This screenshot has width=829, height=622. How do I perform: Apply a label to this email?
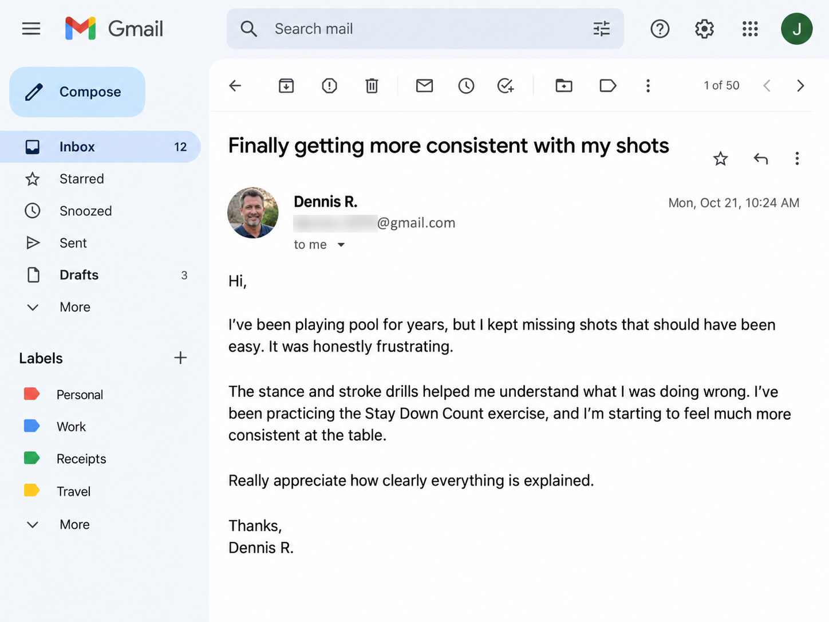[x=607, y=86]
